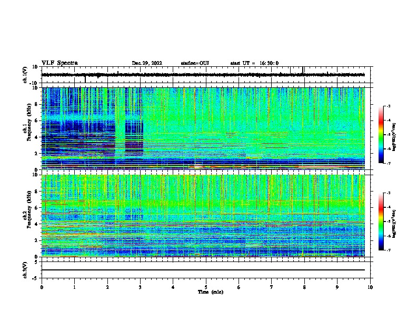The image size is (417, 322).
Task: Click the ch.1 spectrogram colorbar
Action: [381, 135]
